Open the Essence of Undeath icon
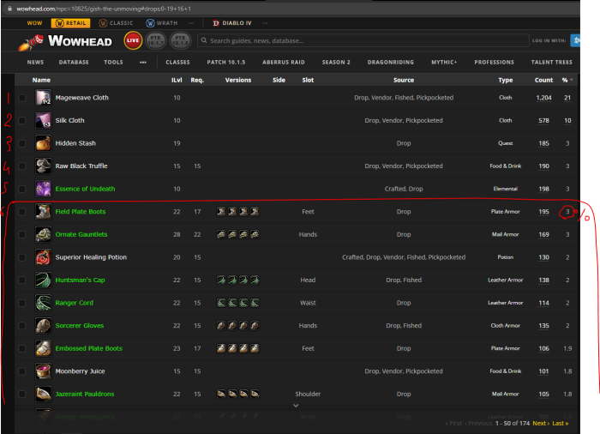 (x=43, y=189)
